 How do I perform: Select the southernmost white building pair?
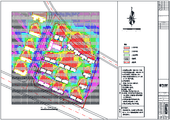pos(76,99)
